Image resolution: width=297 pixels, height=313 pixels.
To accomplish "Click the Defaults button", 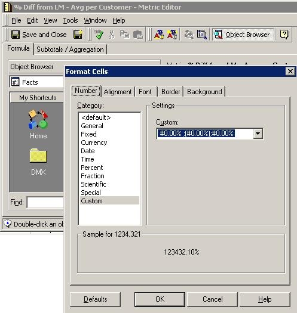I will pyautogui.click(x=95, y=299).
